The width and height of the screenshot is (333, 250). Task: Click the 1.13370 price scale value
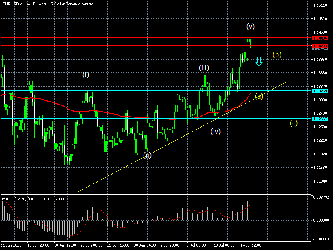click(320, 86)
